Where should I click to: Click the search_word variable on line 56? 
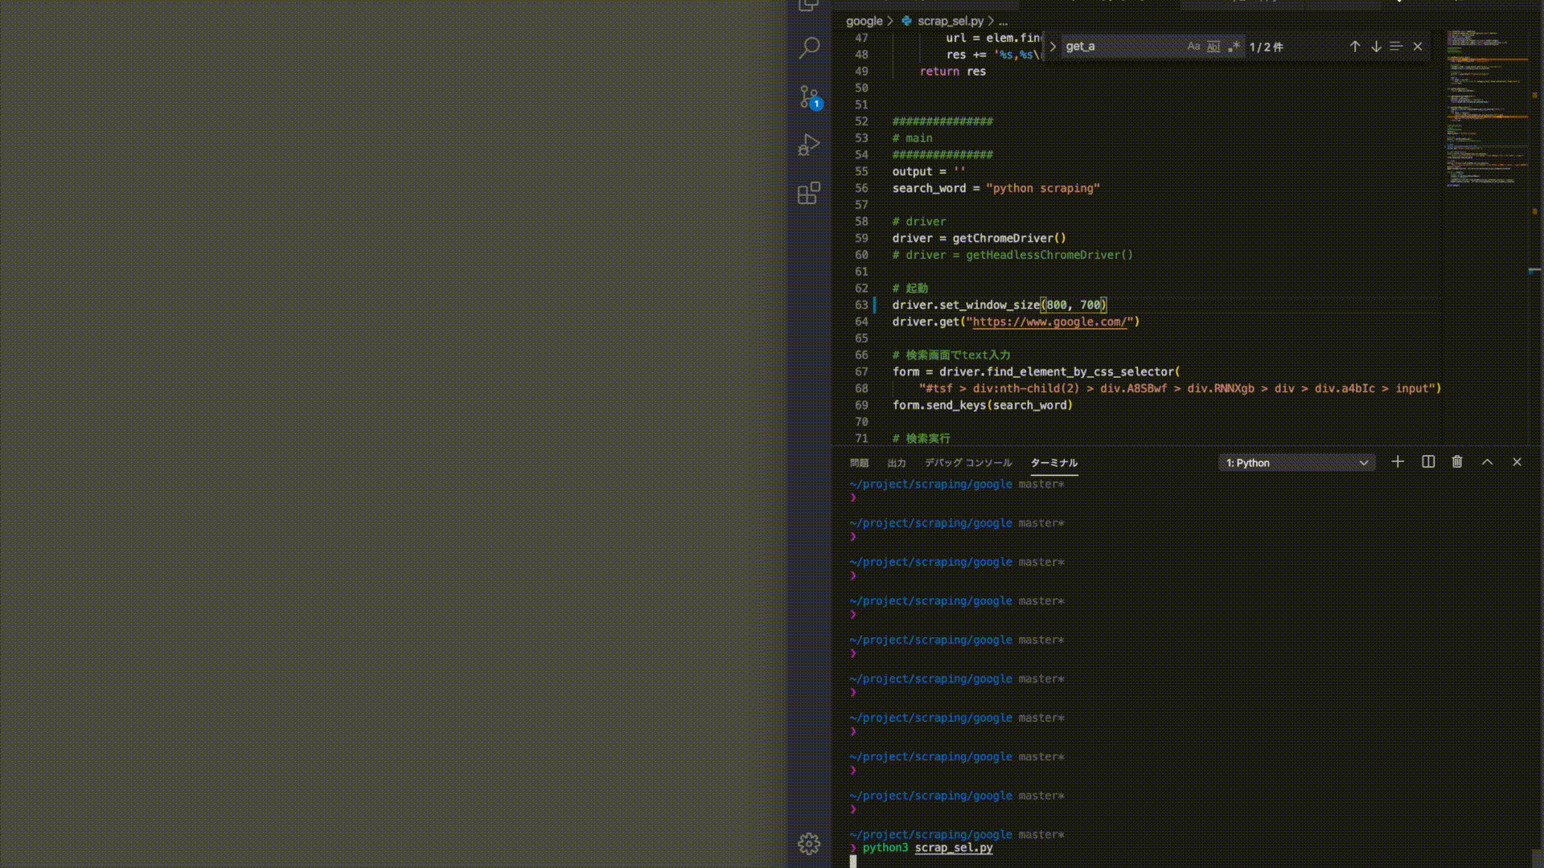click(929, 188)
